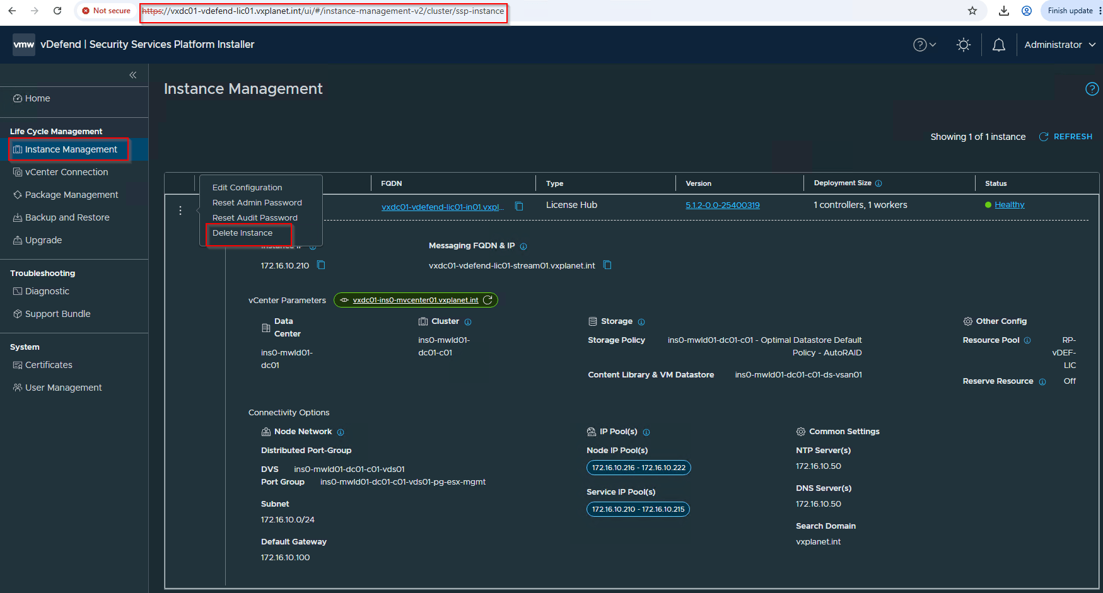Choose Reset Audit Password menu entry
Screen dimensions: 1103x593
pyautogui.click(x=255, y=218)
